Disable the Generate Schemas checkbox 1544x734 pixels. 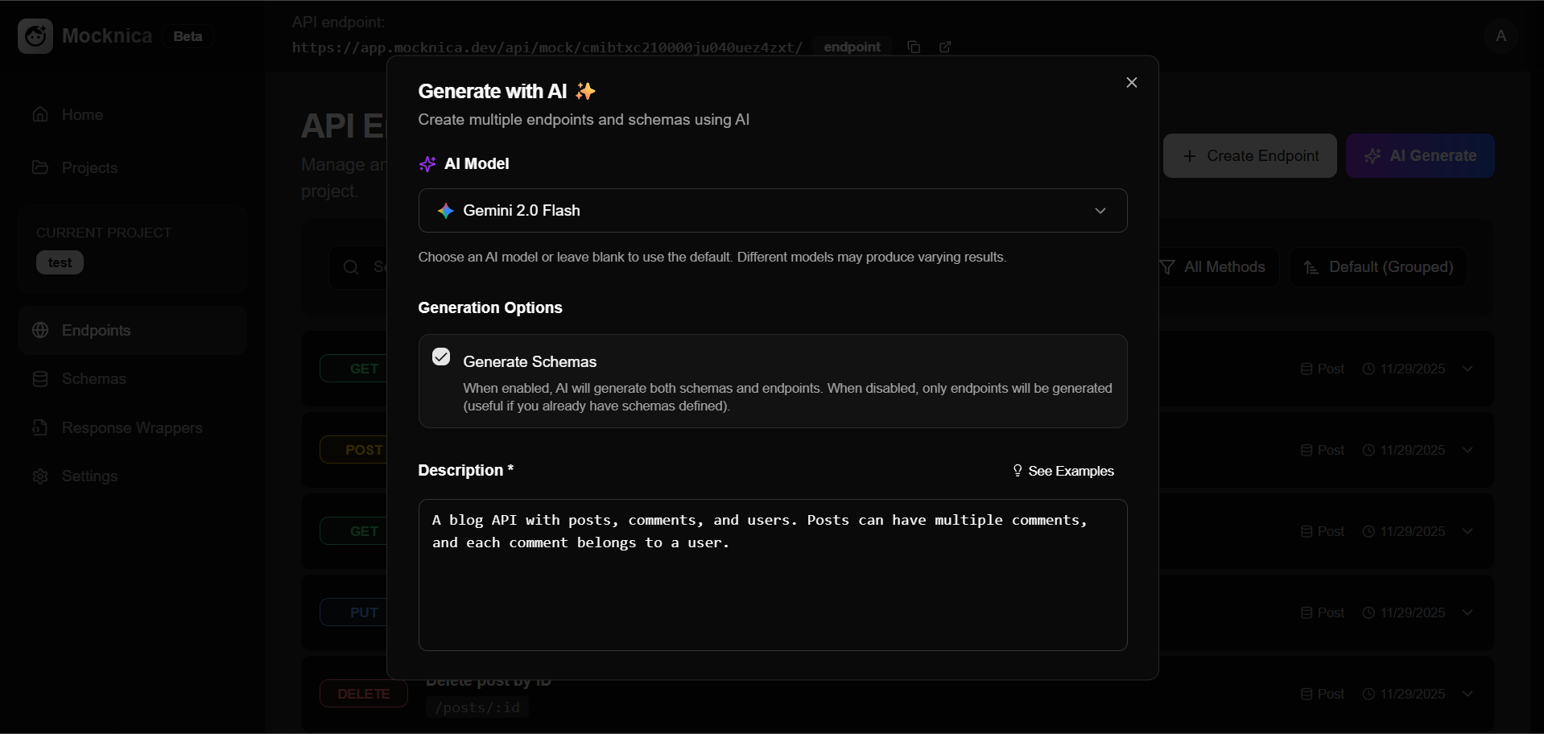tap(440, 357)
